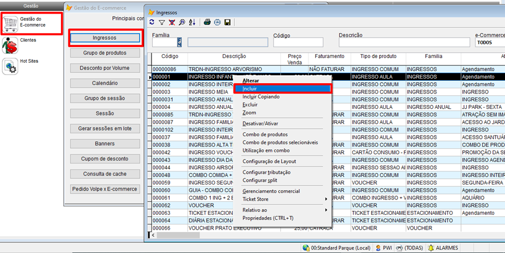Screen dimensions: 505x253
Task: Click the Grupo de produtos button
Action: tap(105, 53)
